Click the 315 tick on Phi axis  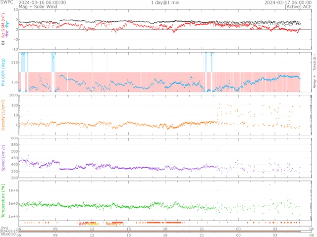click(14, 62)
